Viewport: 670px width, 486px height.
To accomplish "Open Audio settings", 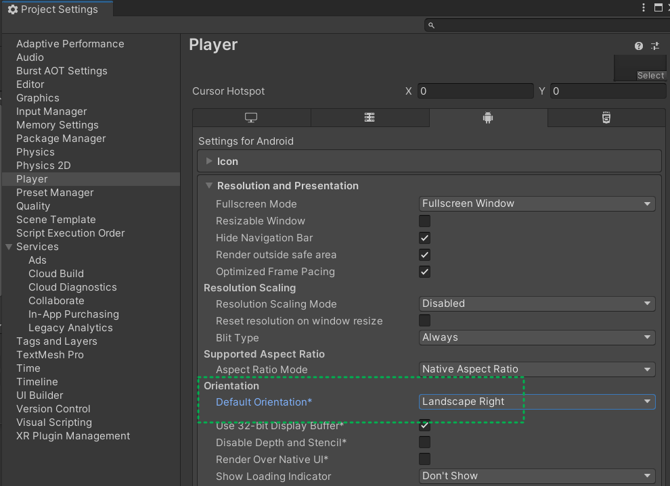I will click(x=30, y=57).
